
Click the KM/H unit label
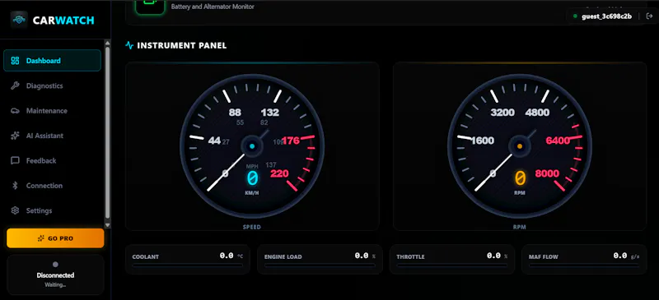(252, 193)
